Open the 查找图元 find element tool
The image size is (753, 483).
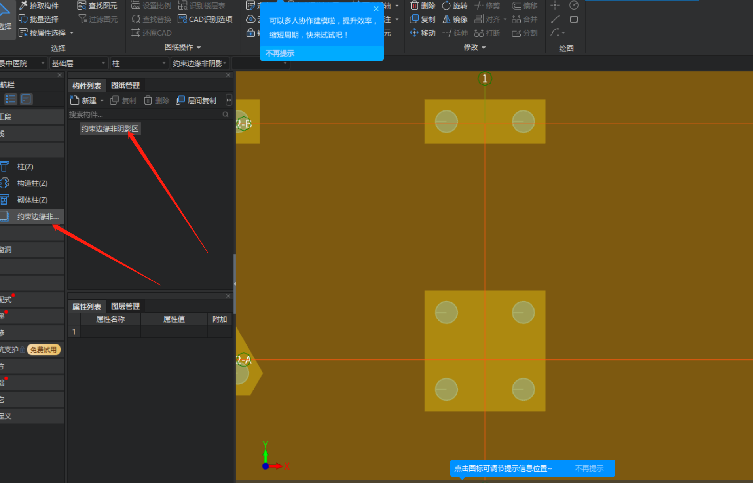[x=97, y=6]
